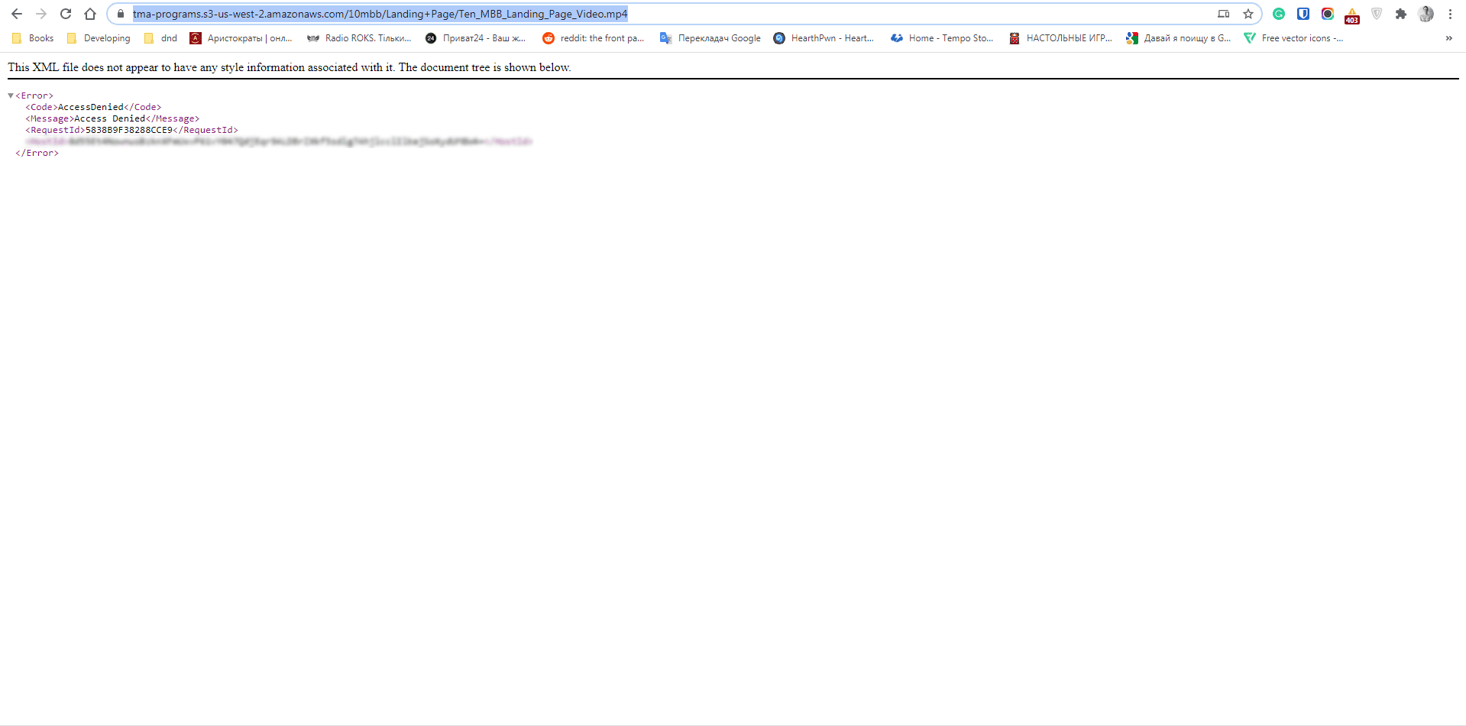
Task: Open the Home - Tempo Storm bookmark
Action: 942,38
